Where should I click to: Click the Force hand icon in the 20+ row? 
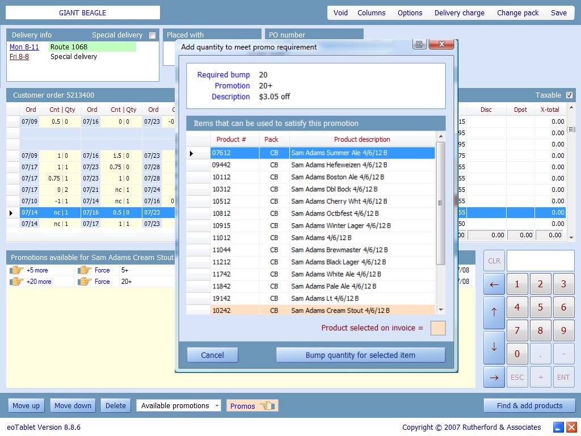coord(85,282)
